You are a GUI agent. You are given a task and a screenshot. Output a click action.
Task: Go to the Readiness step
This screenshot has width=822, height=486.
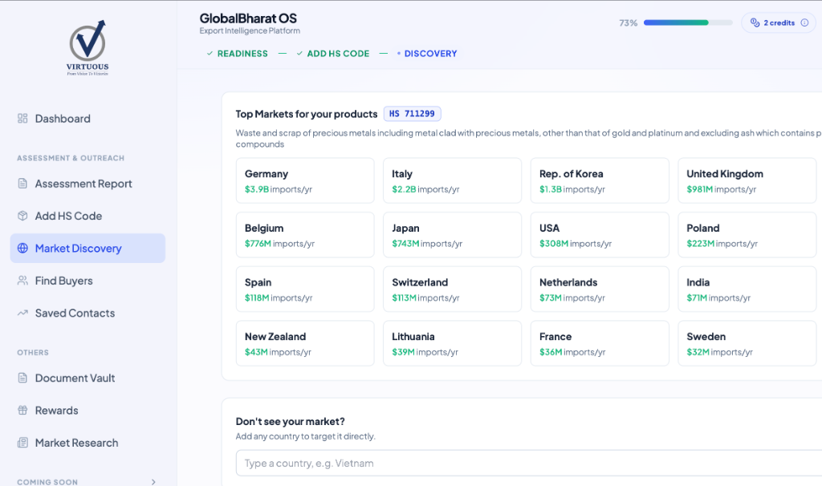click(x=237, y=54)
